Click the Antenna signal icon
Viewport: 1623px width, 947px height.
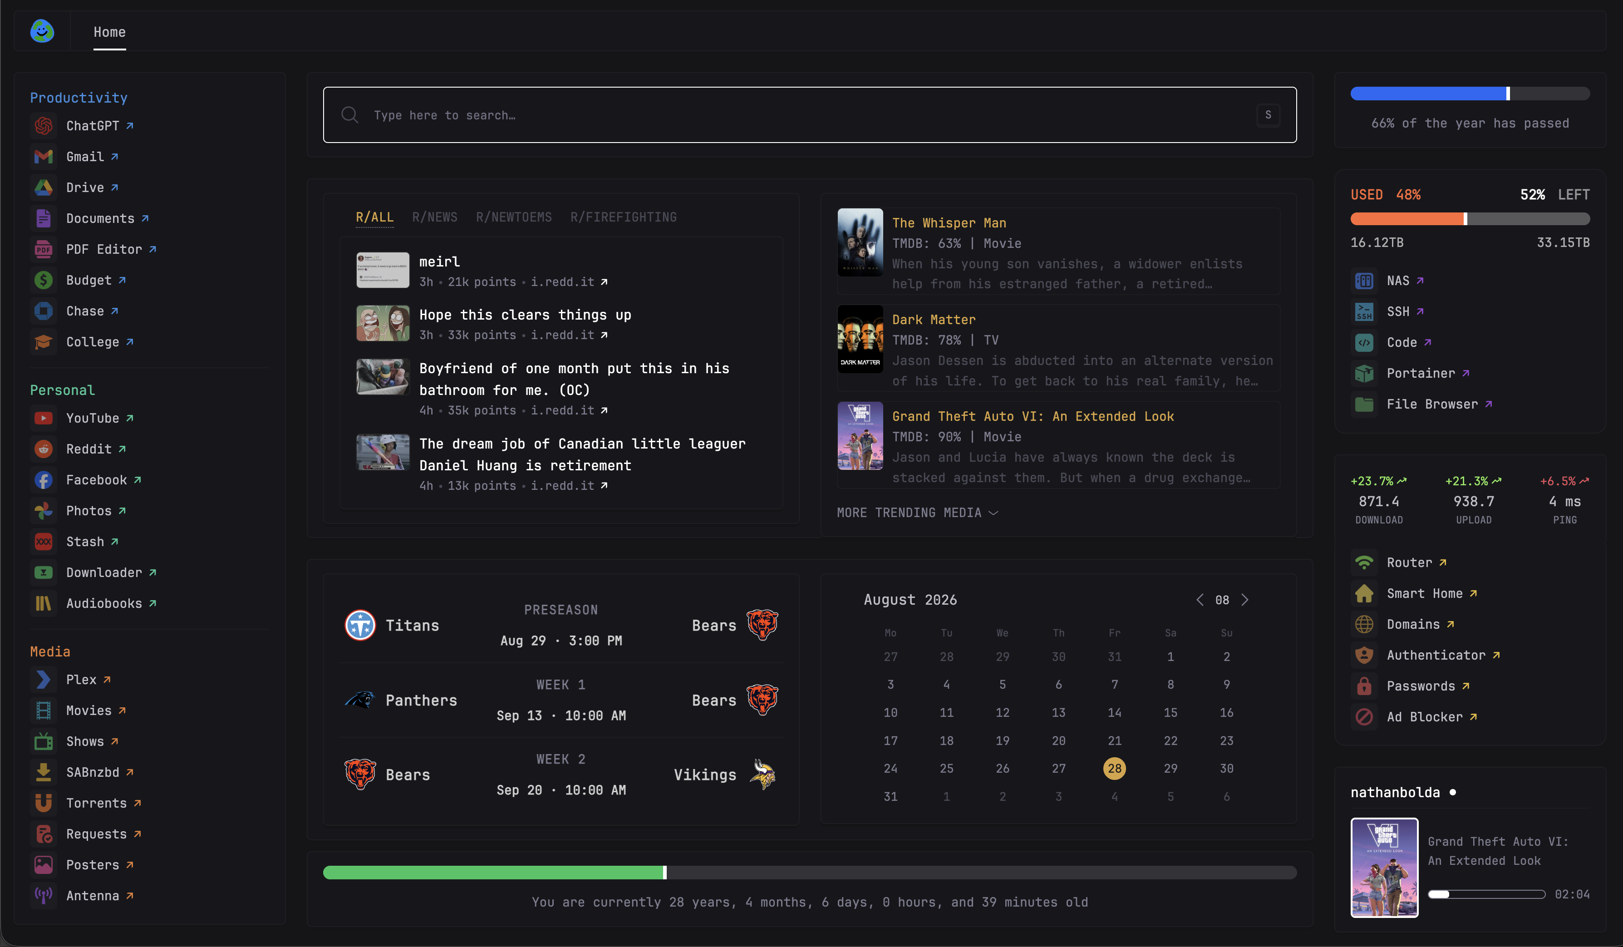[43, 896]
